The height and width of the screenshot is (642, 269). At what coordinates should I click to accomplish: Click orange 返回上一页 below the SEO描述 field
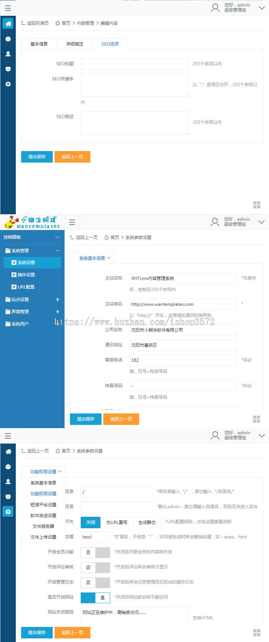(72, 157)
